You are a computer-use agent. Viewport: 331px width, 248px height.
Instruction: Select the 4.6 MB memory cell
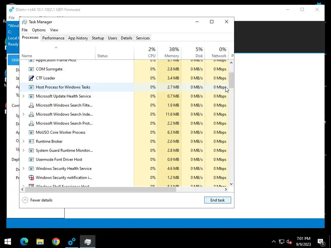click(169, 169)
